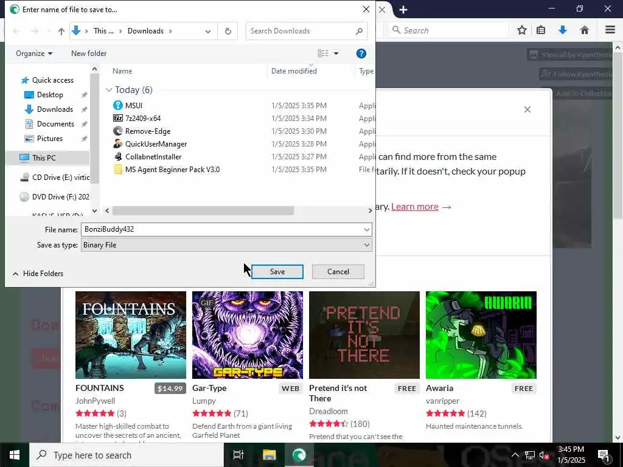Click the Up one level arrow in dialog
623x467 pixels.
(x=61, y=32)
